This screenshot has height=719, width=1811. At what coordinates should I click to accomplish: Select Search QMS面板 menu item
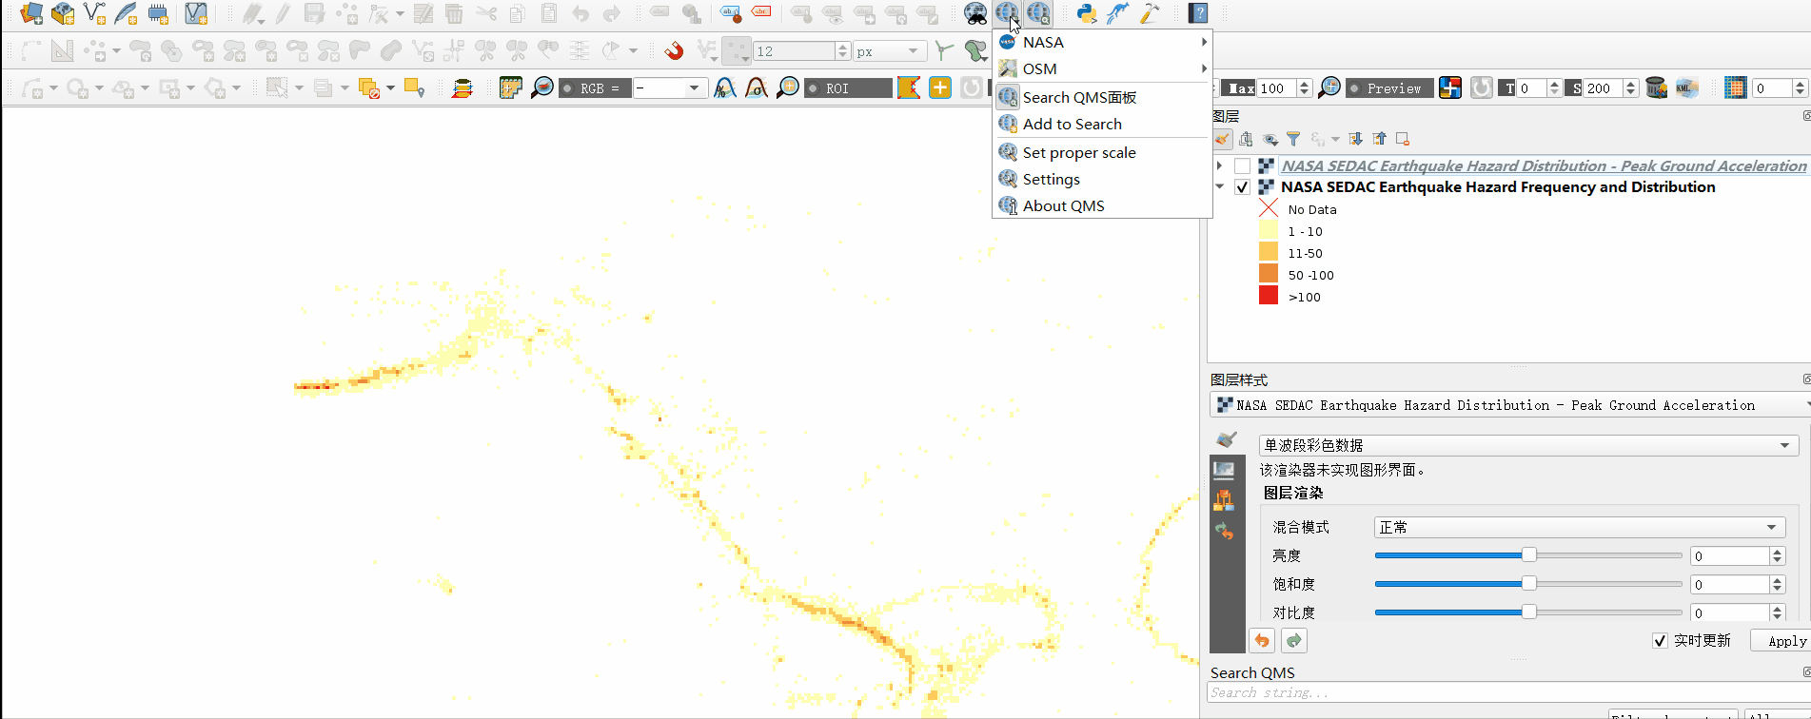point(1102,97)
